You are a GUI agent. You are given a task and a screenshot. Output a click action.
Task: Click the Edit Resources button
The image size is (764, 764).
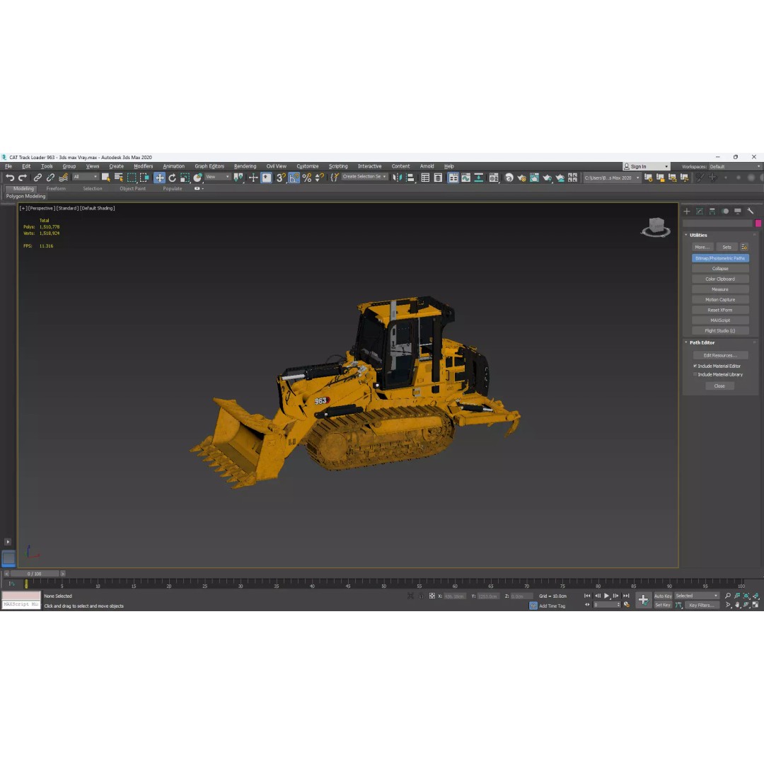click(x=719, y=356)
